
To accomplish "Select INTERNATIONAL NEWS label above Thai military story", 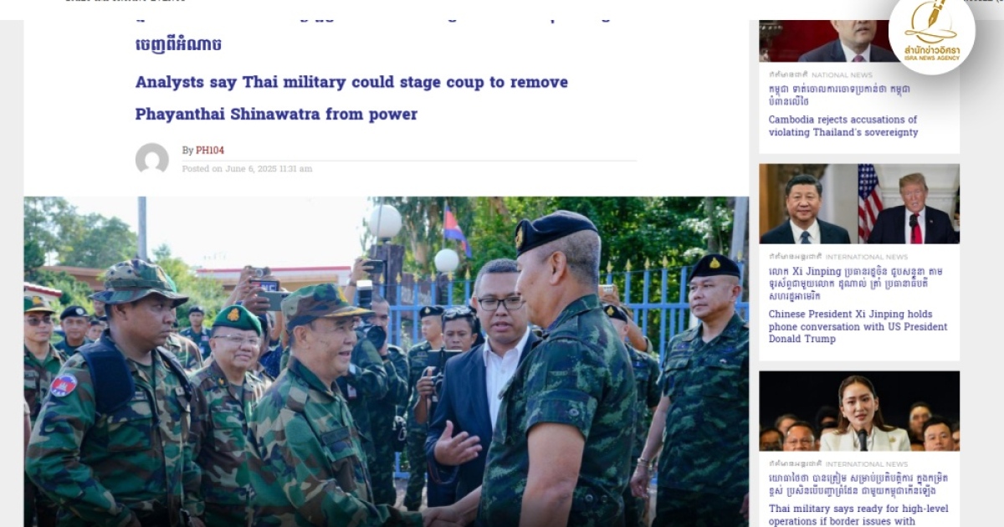I will pyautogui.click(x=867, y=464).
